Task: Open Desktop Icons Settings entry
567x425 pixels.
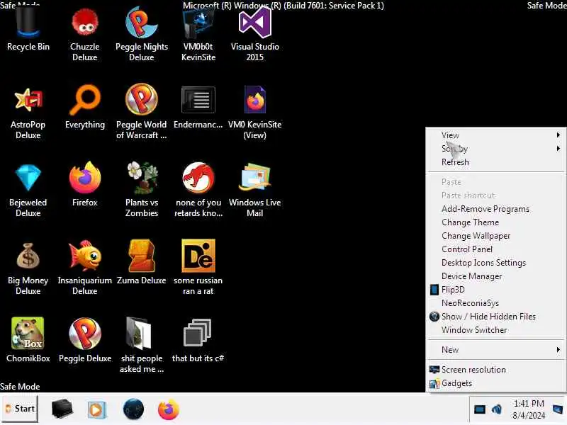Action: [495, 263]
